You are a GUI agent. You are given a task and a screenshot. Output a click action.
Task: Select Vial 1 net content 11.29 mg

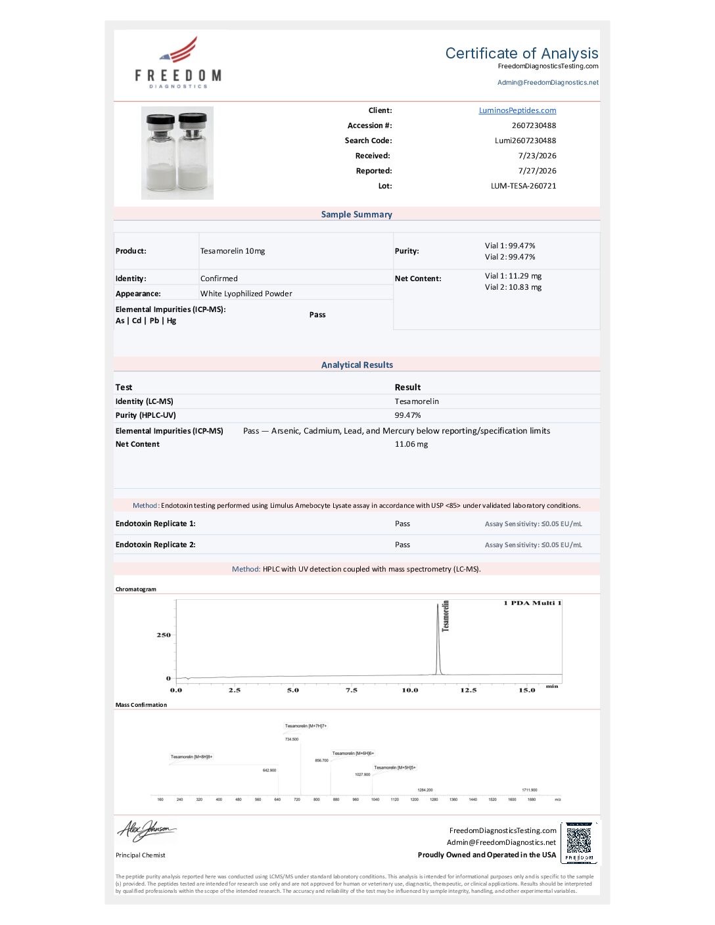pyautogui.click(x=513, y=276)
